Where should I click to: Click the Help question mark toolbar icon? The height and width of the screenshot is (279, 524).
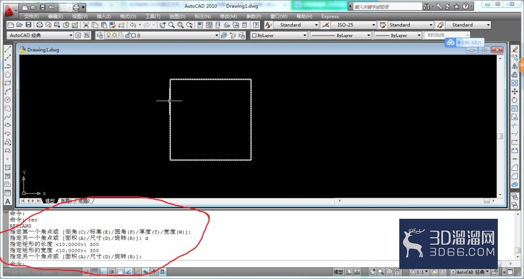click(256, 25)
